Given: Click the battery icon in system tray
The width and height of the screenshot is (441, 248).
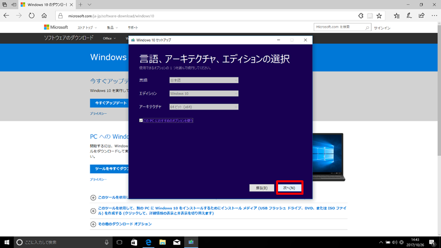Looking at the screenshot, I should click(388, 242).
